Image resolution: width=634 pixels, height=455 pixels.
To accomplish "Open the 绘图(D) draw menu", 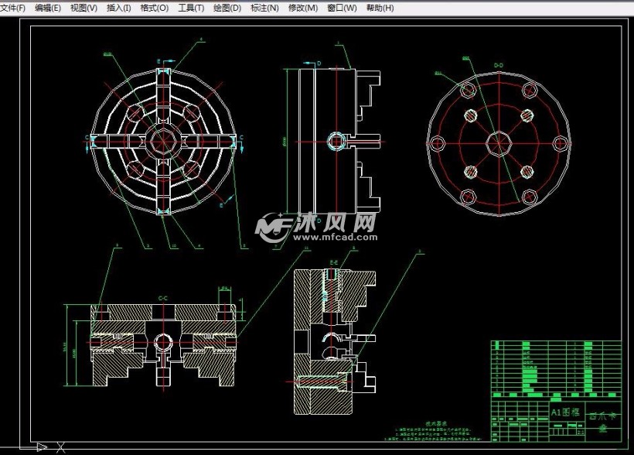I will point(227,8).
